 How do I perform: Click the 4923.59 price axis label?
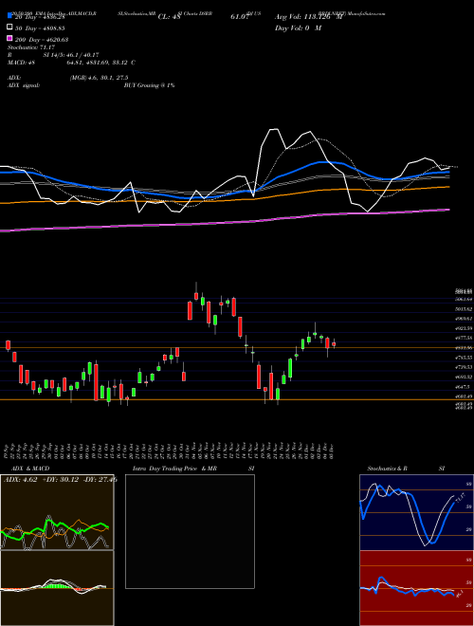(464, 328)
